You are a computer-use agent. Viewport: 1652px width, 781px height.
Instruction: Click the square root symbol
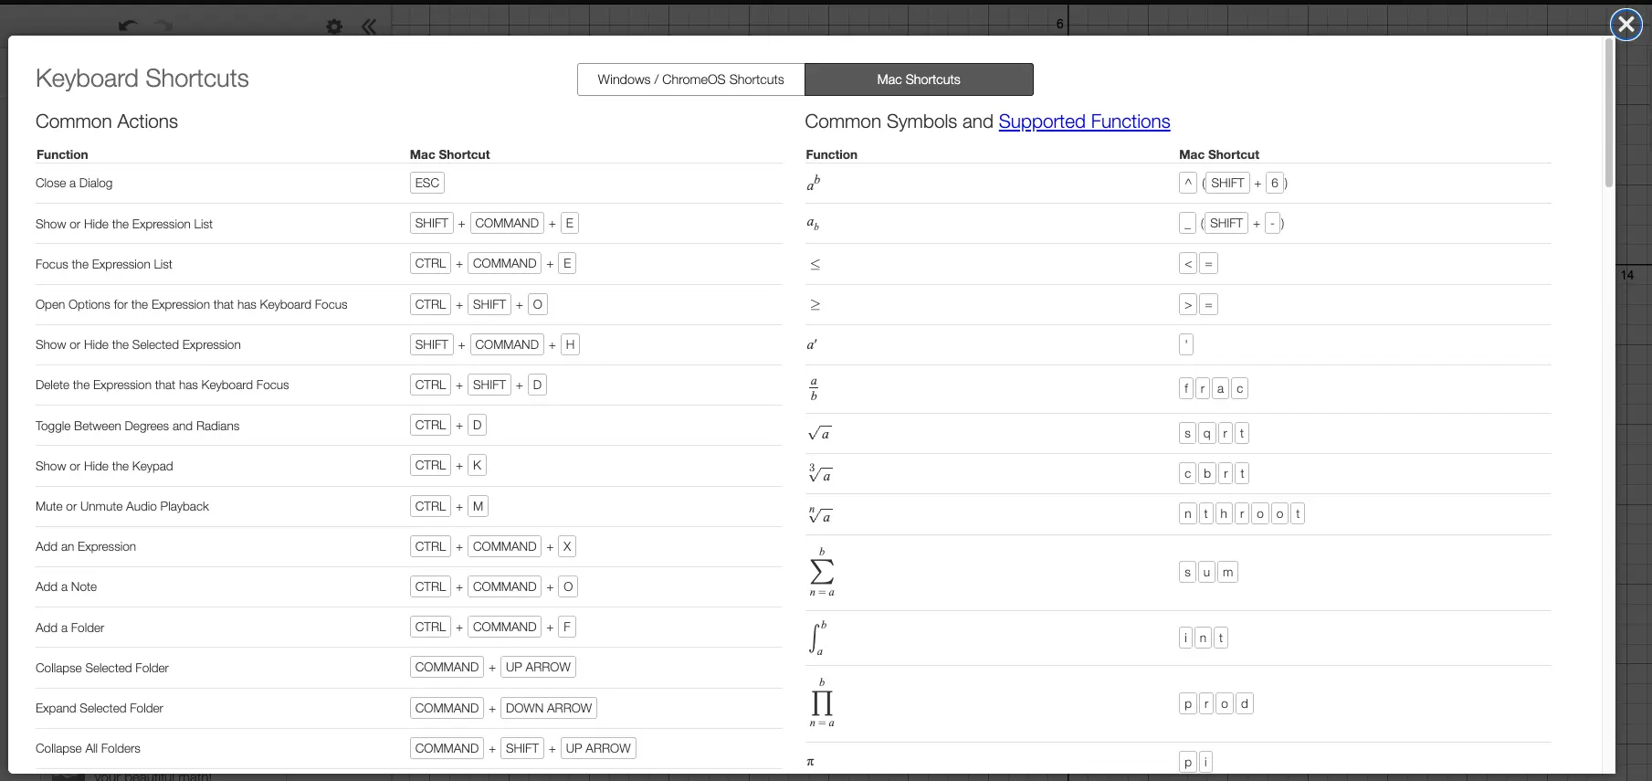819,434
